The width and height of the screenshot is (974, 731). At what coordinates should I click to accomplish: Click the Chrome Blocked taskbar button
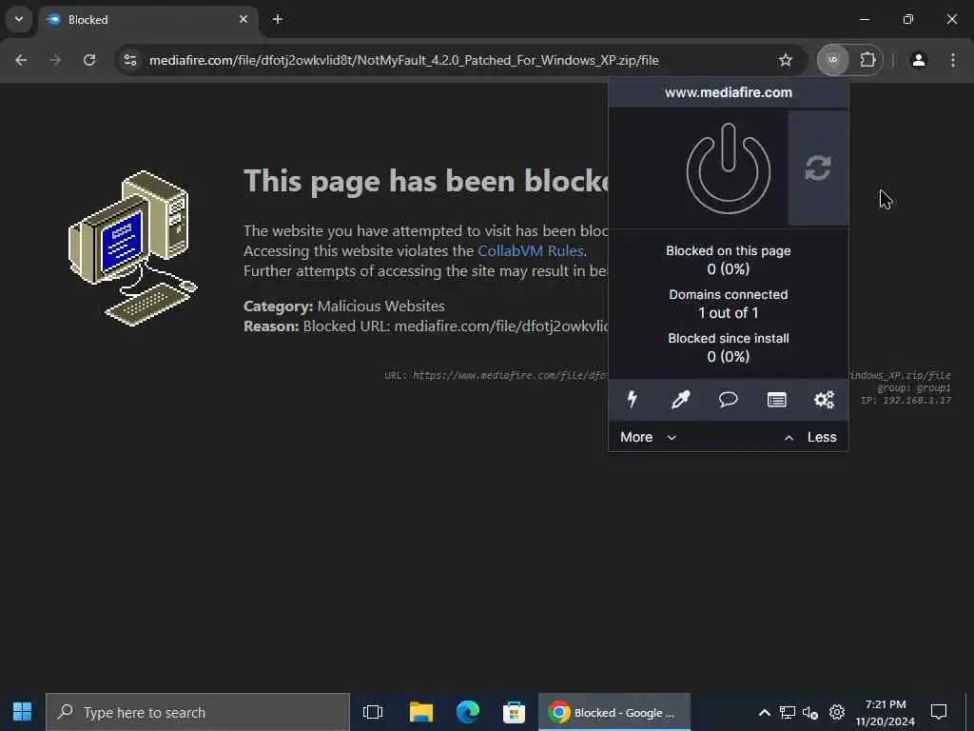pyautogui.click(x=614, y=712)
